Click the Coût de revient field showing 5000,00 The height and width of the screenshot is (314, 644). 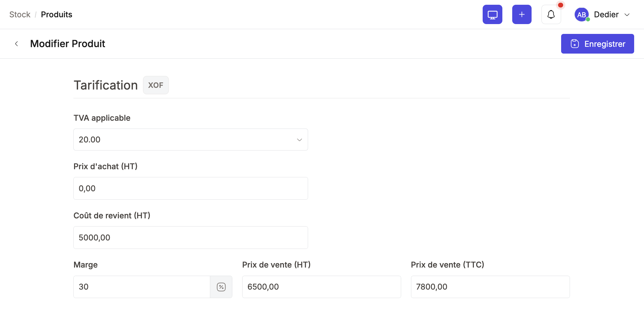(190, 237)
